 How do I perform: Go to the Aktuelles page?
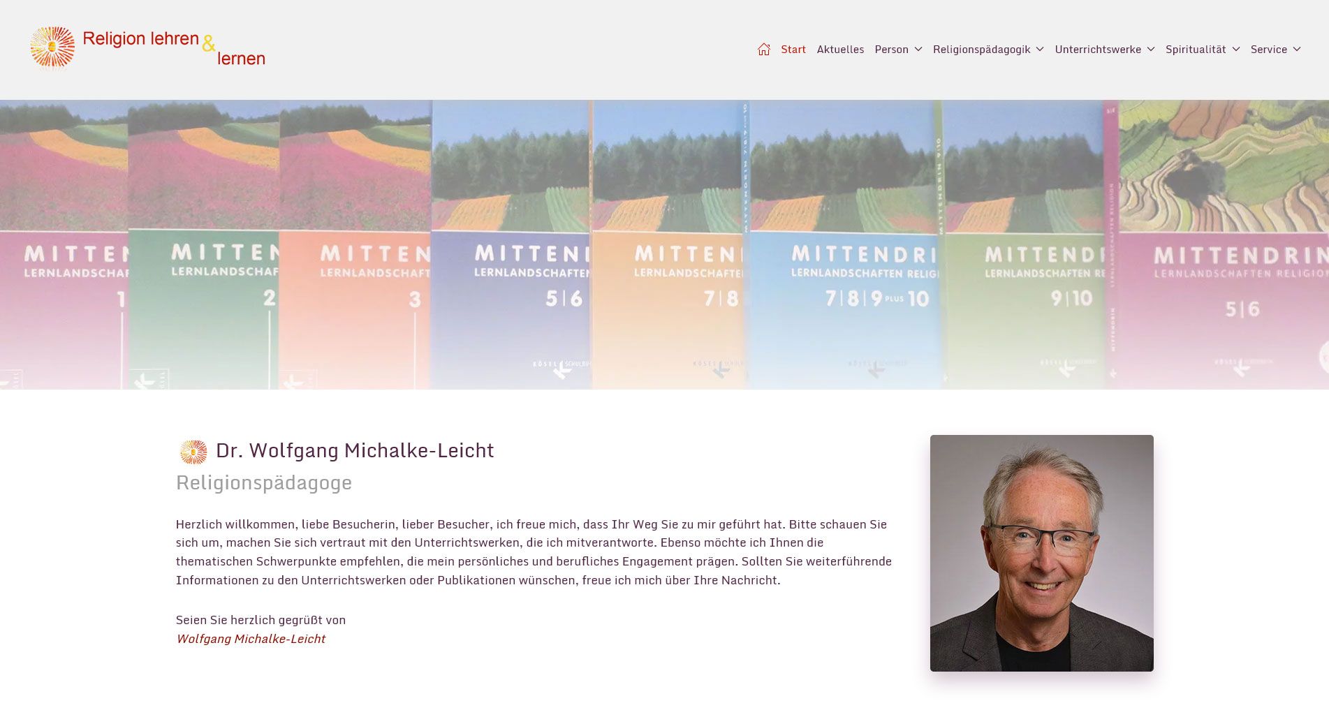840,50
